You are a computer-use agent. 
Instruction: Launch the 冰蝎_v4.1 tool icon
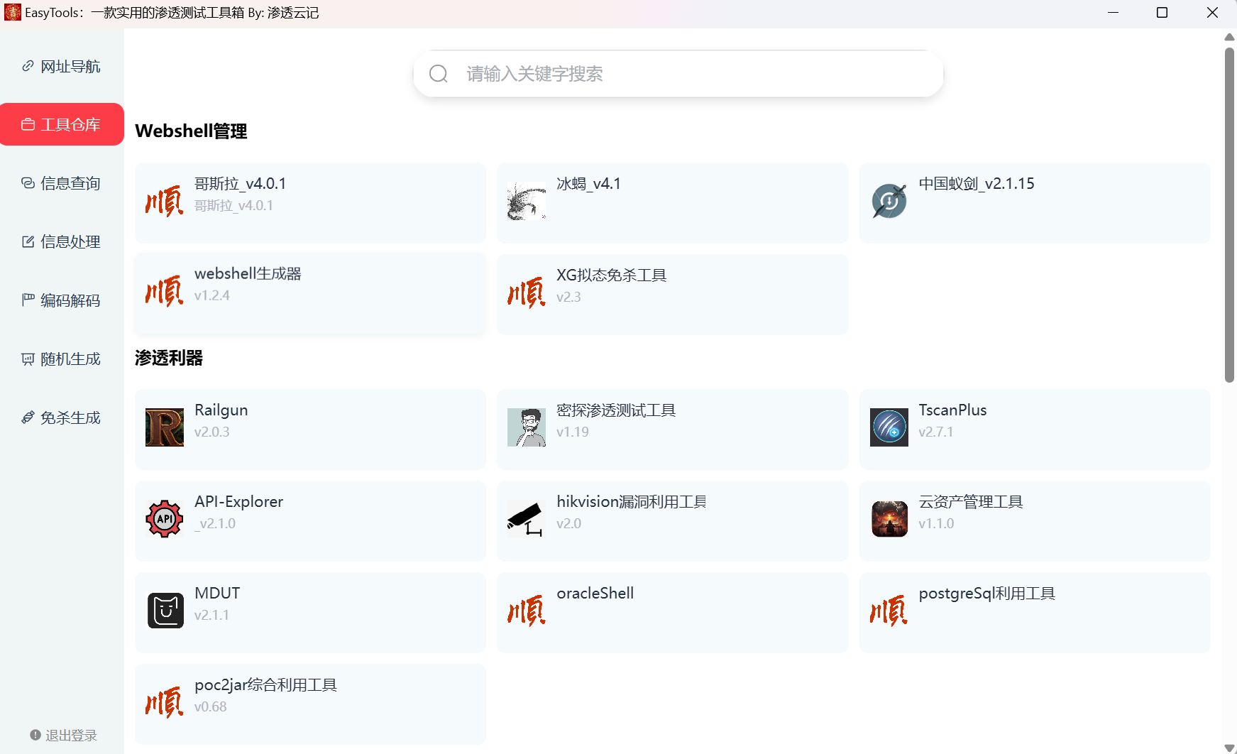[x=527, y=201]
